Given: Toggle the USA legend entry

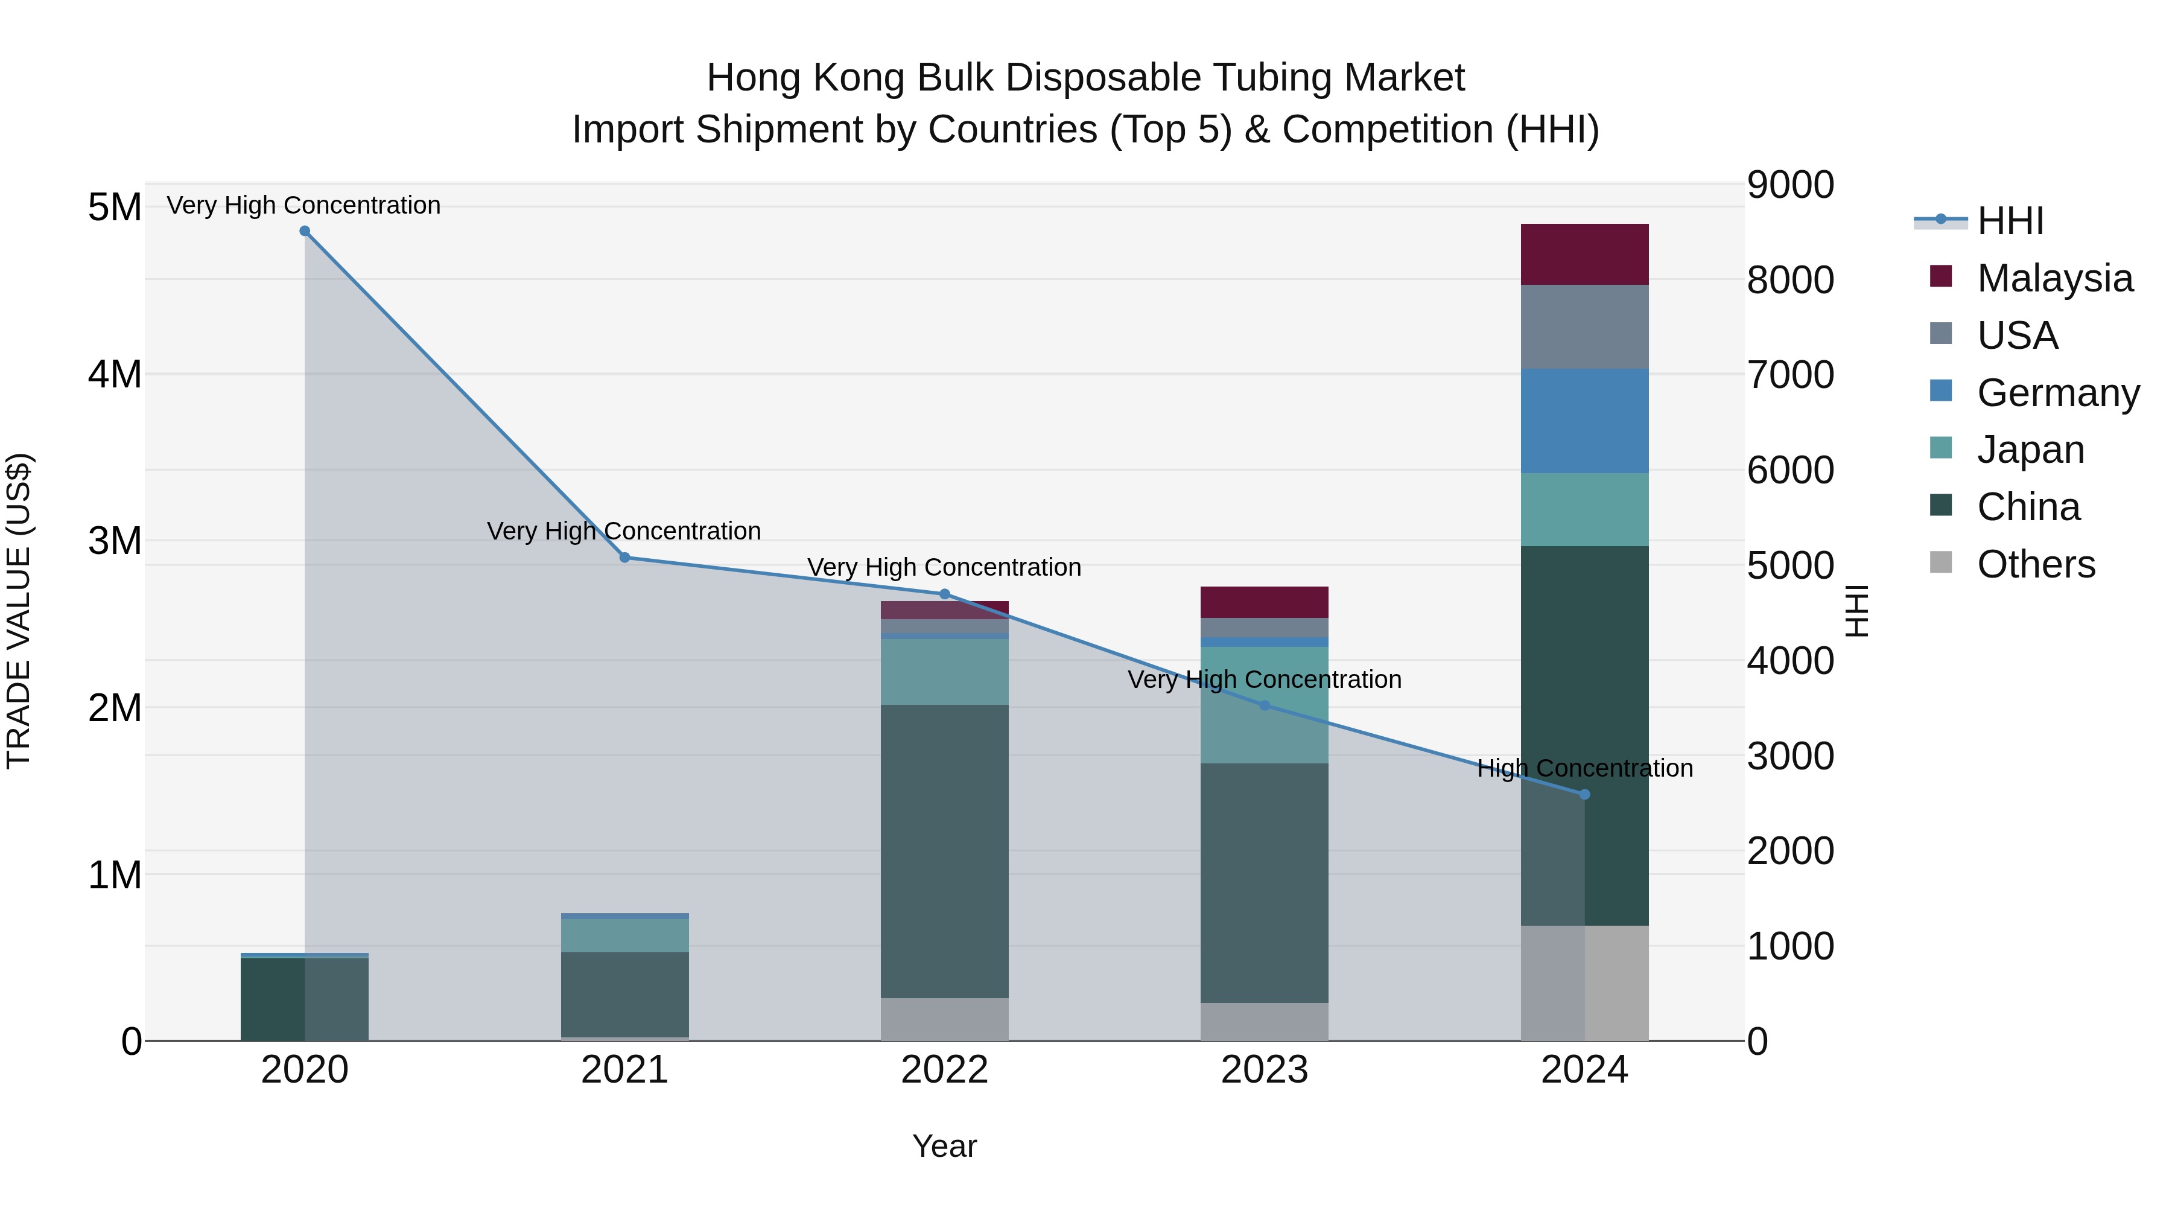Looking at the screenshot, I should pos(1994,335).
